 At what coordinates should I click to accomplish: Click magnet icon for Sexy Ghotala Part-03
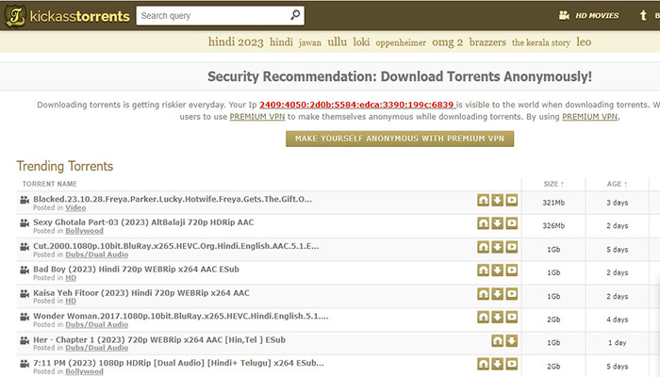(483, 223)
